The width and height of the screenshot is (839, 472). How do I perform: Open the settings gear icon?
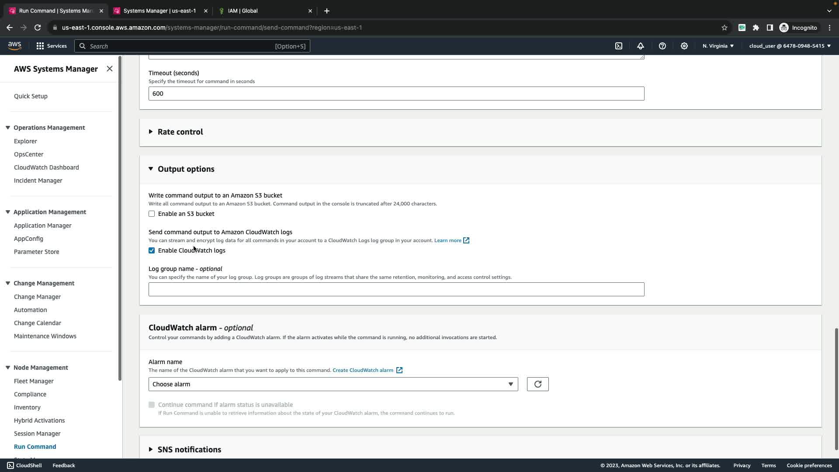(x=684, y=46)
